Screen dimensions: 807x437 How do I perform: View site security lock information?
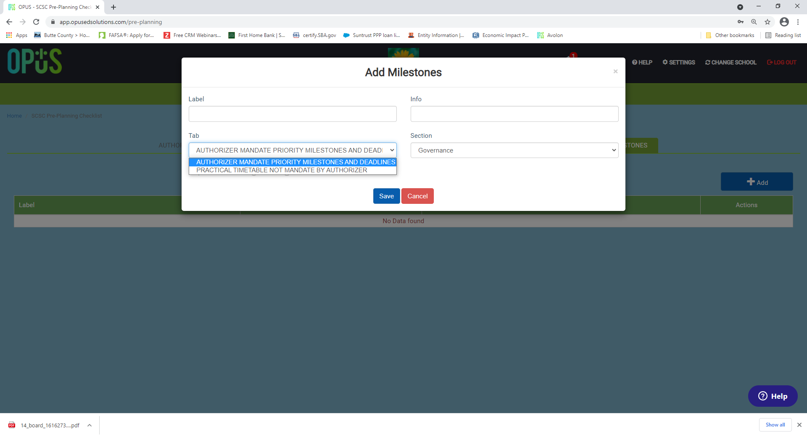tap(53, 22)
